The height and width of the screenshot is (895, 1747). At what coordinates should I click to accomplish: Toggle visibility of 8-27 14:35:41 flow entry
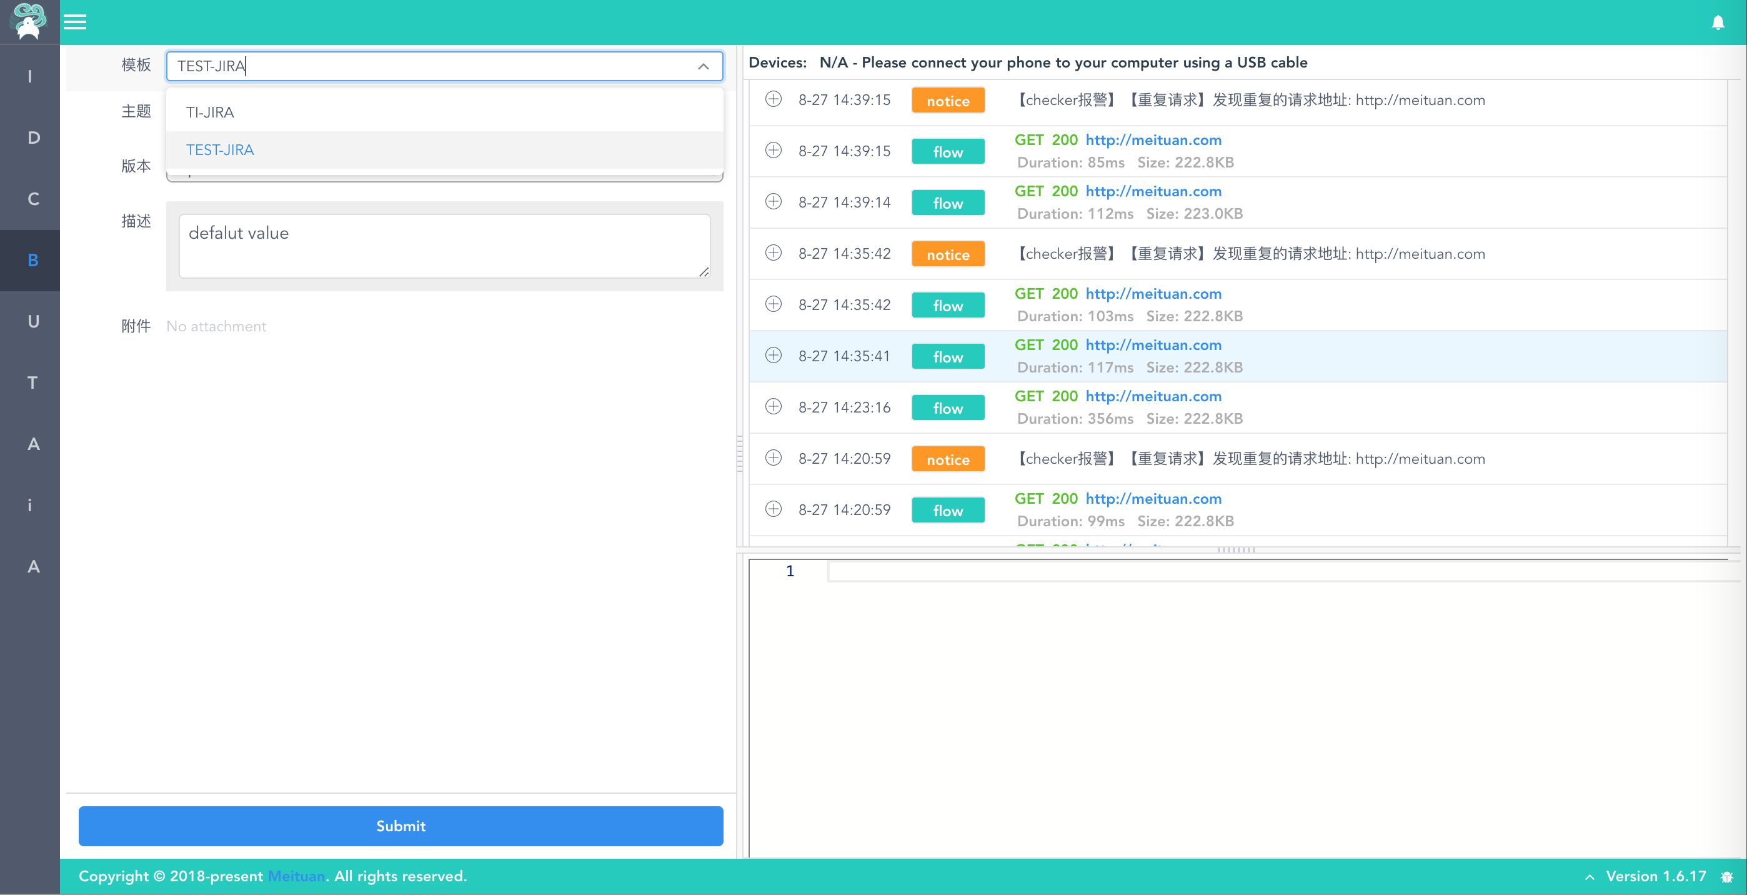tap(775, 355)
